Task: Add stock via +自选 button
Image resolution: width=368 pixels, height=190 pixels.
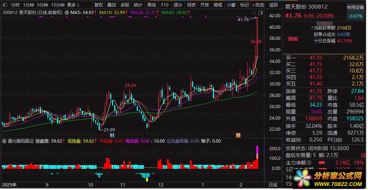Action: click(258, 5)
